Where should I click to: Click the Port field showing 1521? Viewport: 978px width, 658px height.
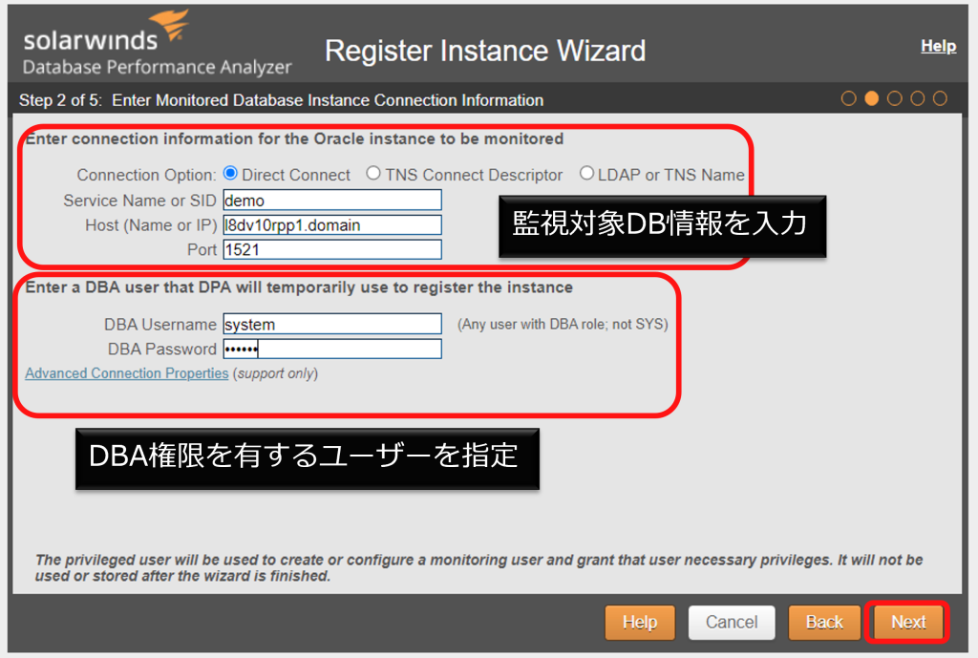click(x=331, y=249)
